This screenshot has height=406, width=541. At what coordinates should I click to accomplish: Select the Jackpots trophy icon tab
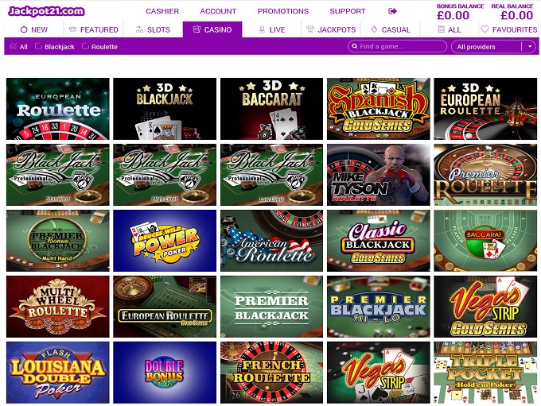click(310, 29)
